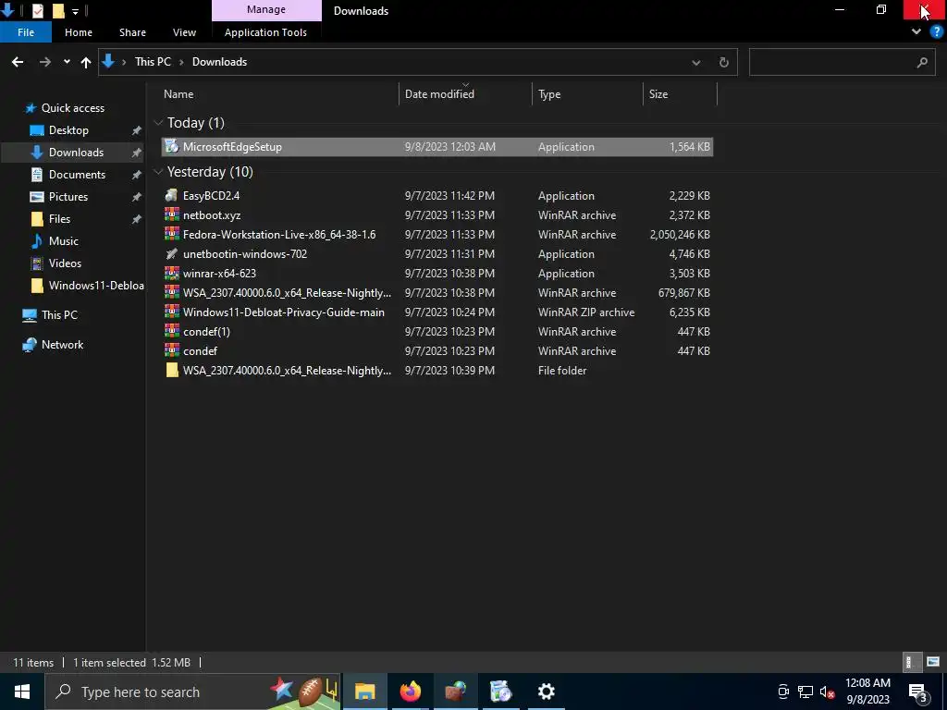This screenshot has width=947, height=710.
Task: Select the unetbootin-windows-702 icon
Action: (x=171, y=253)
